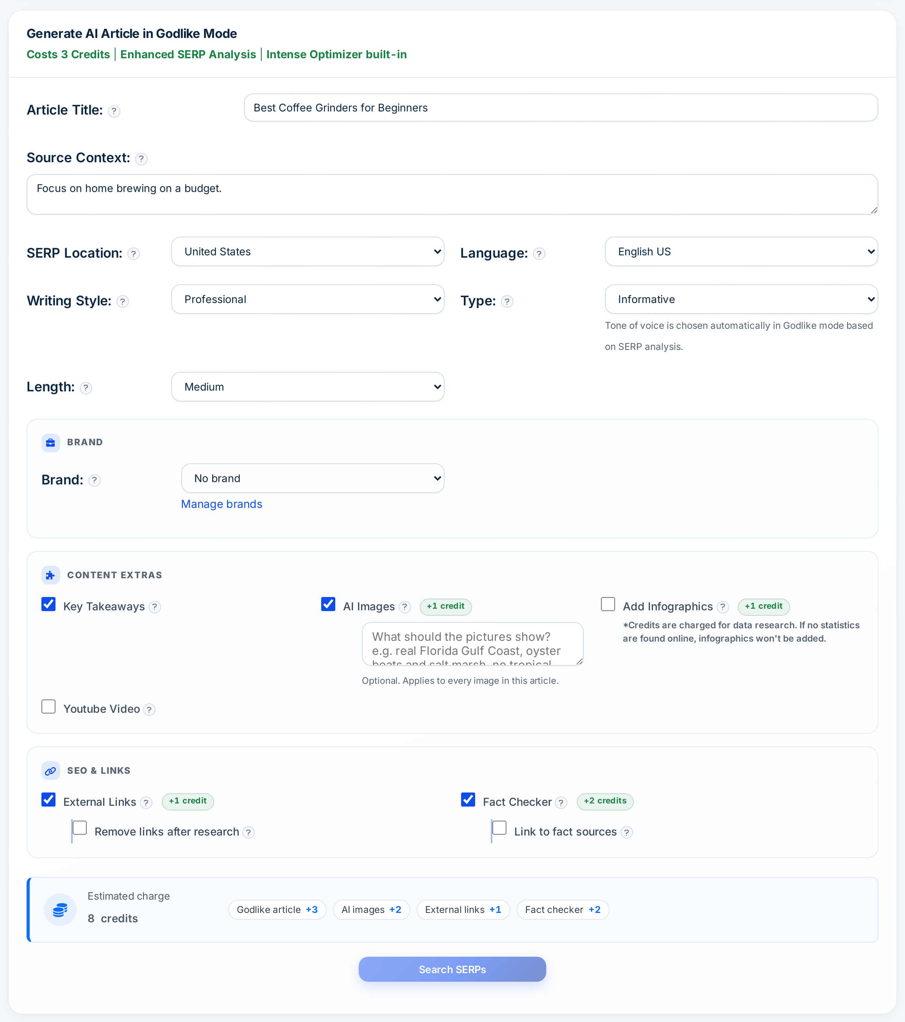Open Key Takeaways help icon
The image size is (905, 1022).
pyautogui.click(x=155, y=607)
